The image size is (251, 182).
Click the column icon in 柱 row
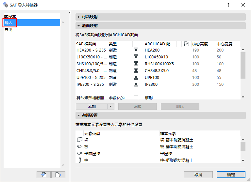click(x=80, y=160)
